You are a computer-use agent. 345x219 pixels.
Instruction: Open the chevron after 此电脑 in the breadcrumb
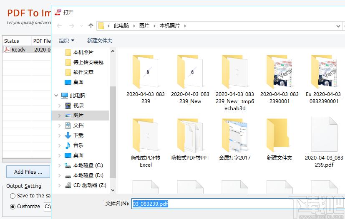tap(134, 26)
